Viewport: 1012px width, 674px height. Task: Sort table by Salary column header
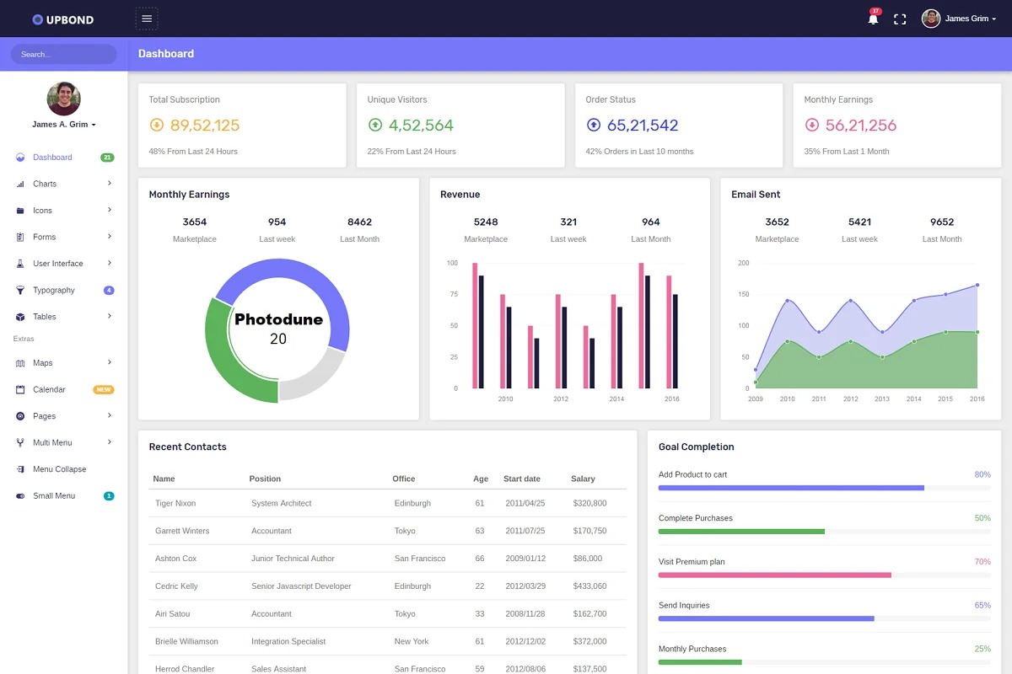pyautogui.click(x=583, y=479)
